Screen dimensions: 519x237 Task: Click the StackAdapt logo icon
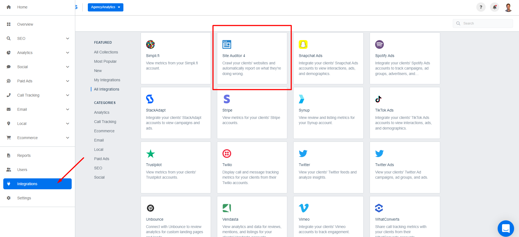click(x=150, y=99)
